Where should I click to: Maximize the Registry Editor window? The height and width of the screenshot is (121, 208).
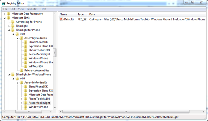coord(193,2)
